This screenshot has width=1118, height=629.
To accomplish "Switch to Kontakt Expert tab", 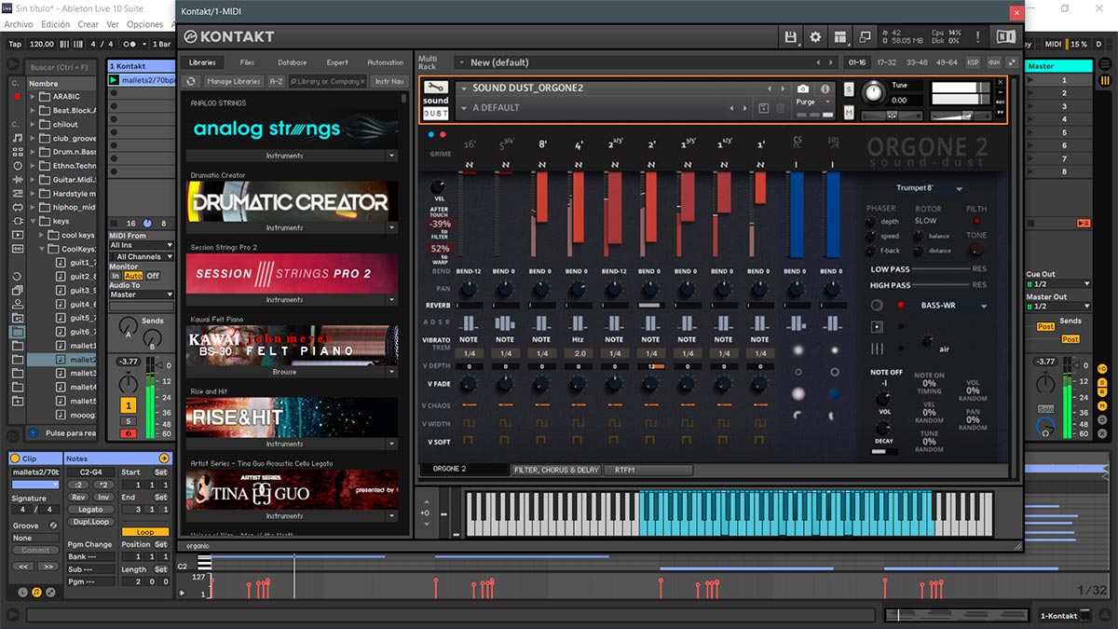I will point(337,62).
